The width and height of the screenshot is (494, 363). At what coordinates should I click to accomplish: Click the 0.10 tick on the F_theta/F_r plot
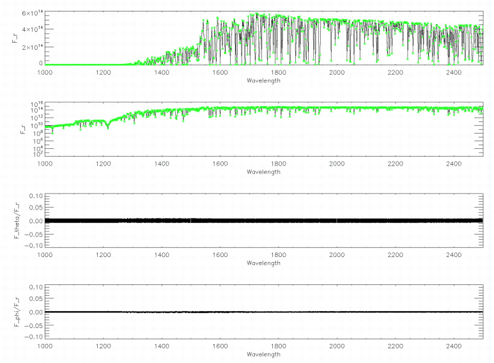(35, 196)
